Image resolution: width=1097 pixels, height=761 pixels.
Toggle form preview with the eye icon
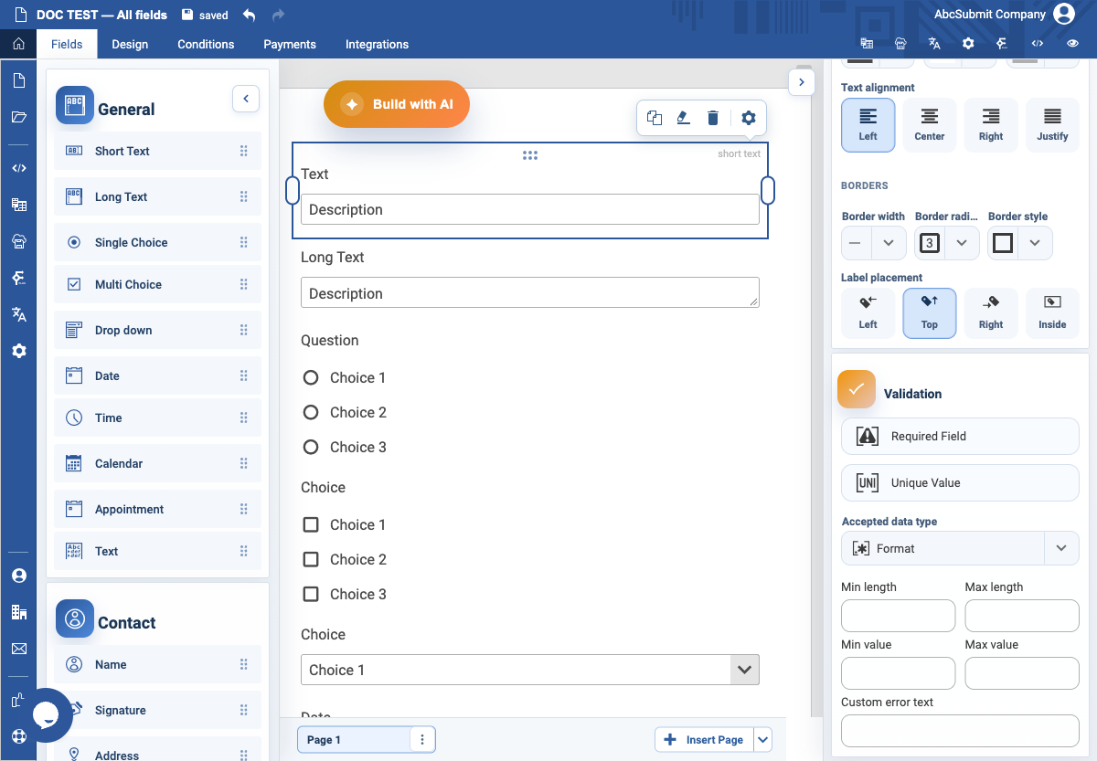(1073, 44)
